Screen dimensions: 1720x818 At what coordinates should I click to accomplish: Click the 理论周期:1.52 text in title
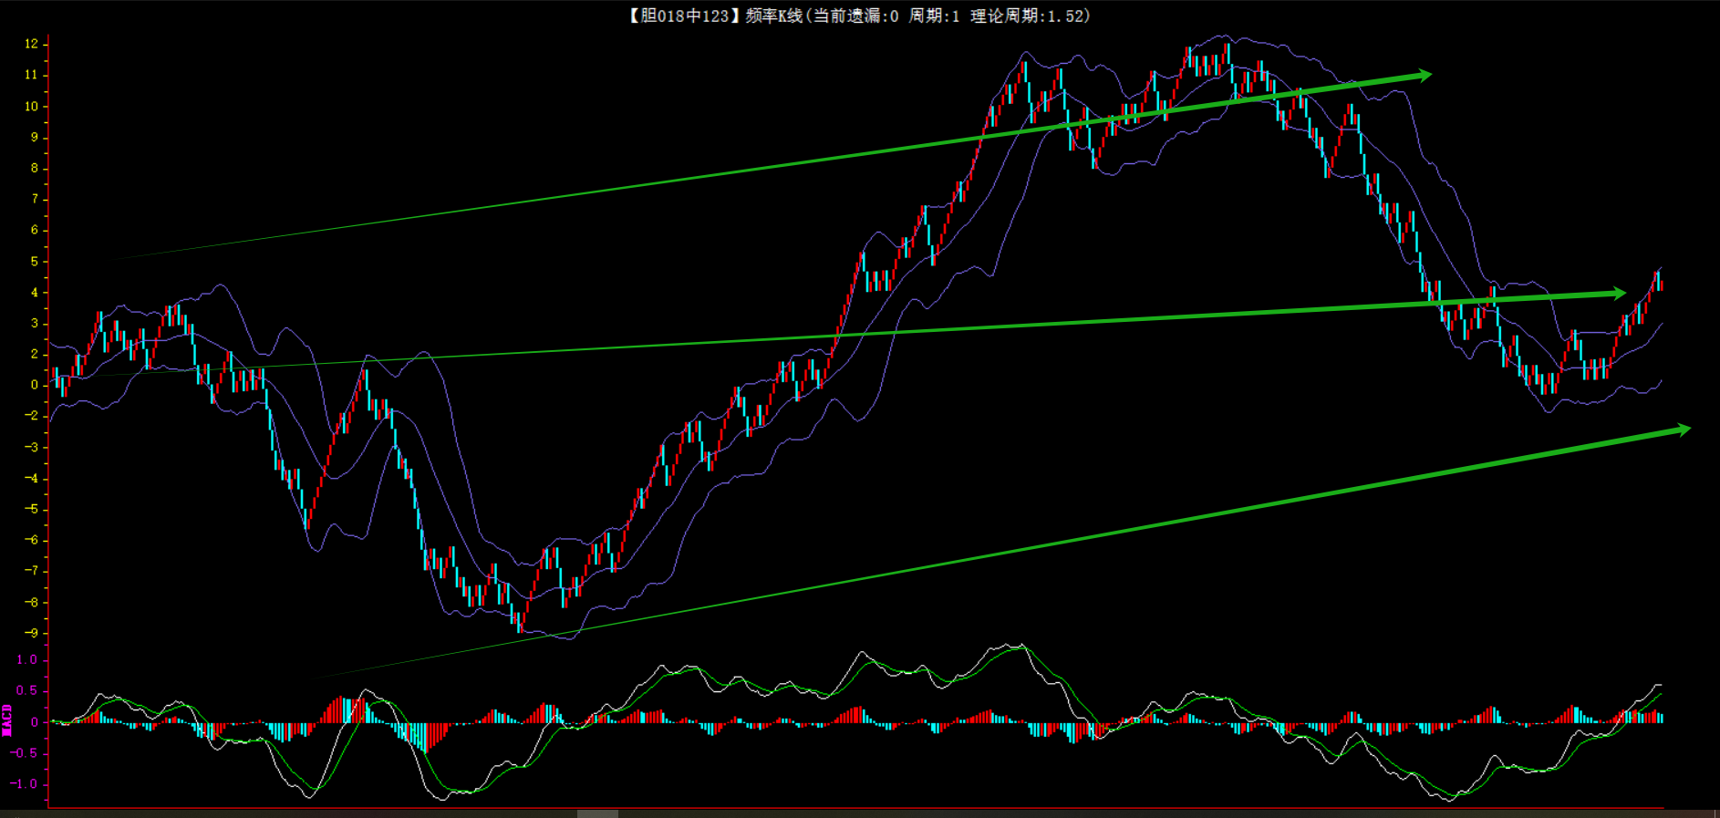(1030, 16)
